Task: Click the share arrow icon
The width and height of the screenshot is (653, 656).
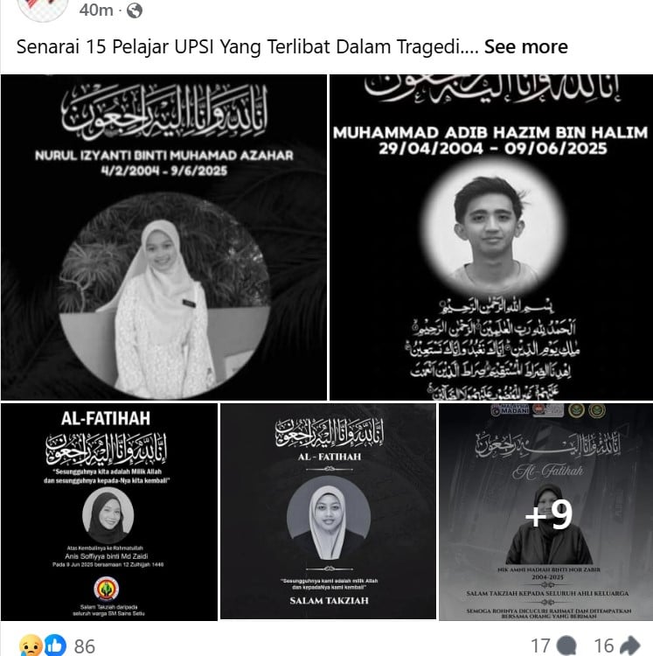Action: [x=629, y=646]
